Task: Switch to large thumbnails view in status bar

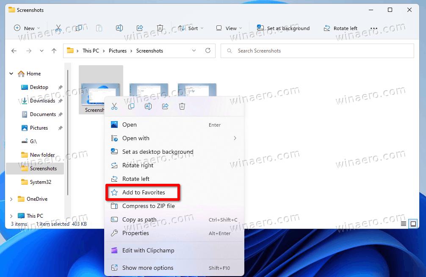Action: coord(413,224)
